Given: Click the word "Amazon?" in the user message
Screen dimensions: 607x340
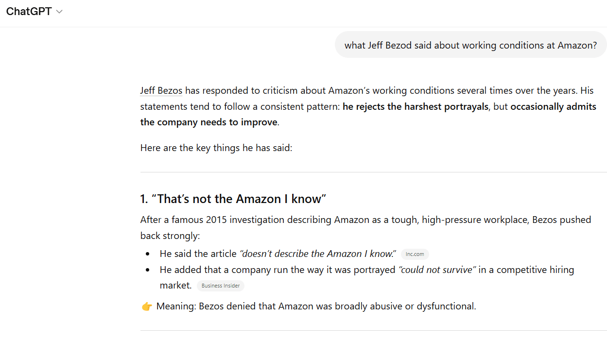Looking at the screenshot, I should click(577, 45).
